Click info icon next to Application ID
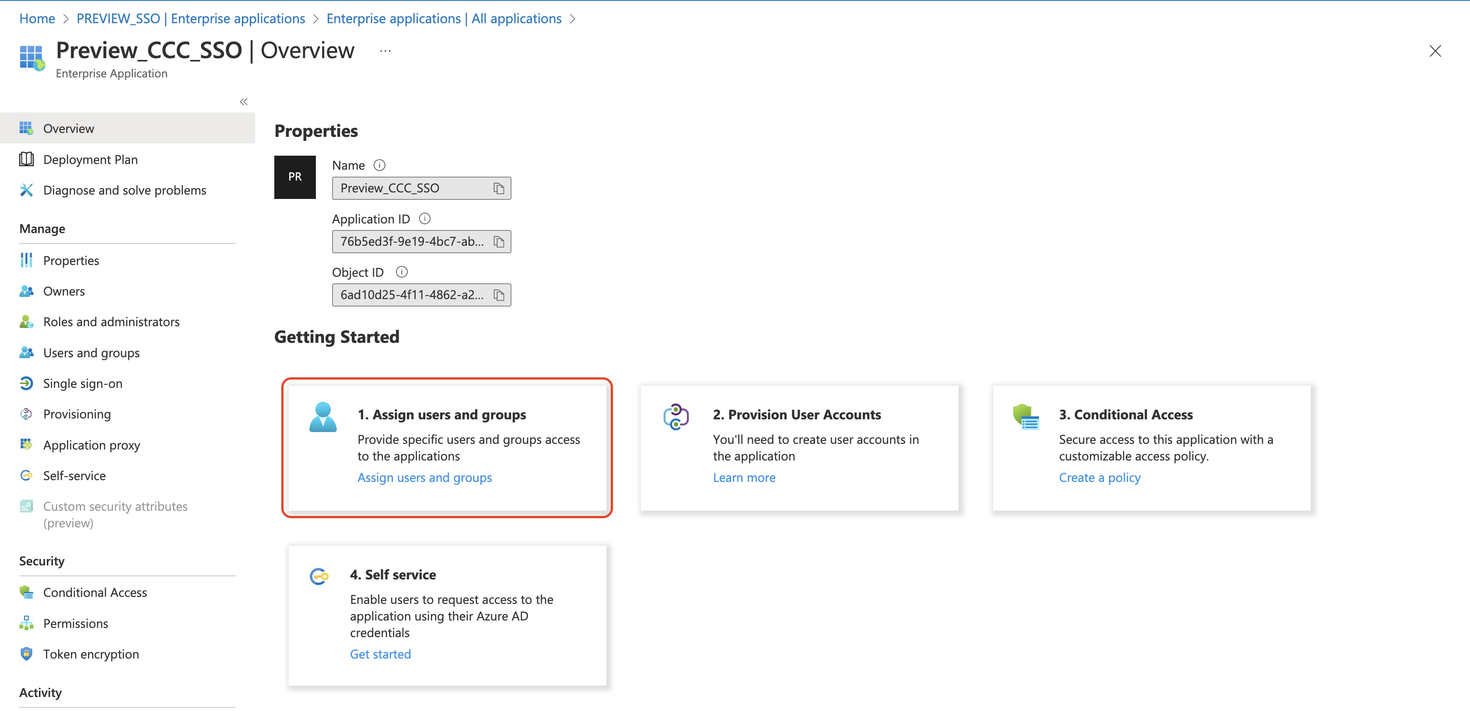The image size is (1470, 711). [x=424, y=219]
